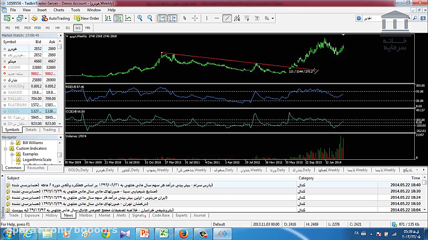Select the Text Label tool
428x240 pixels.
coord(257,18)
